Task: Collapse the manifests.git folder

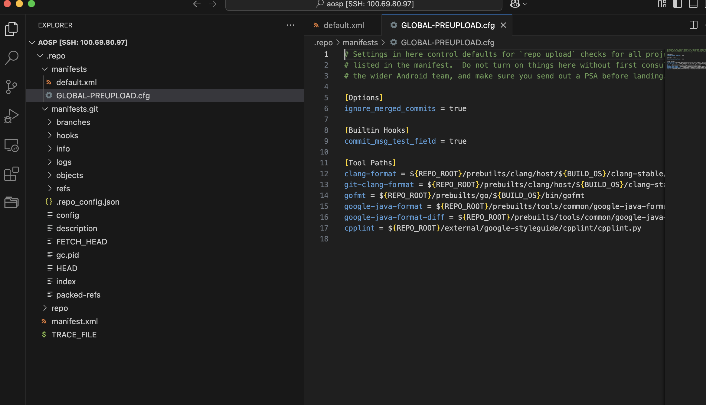Action: [74, 109]
